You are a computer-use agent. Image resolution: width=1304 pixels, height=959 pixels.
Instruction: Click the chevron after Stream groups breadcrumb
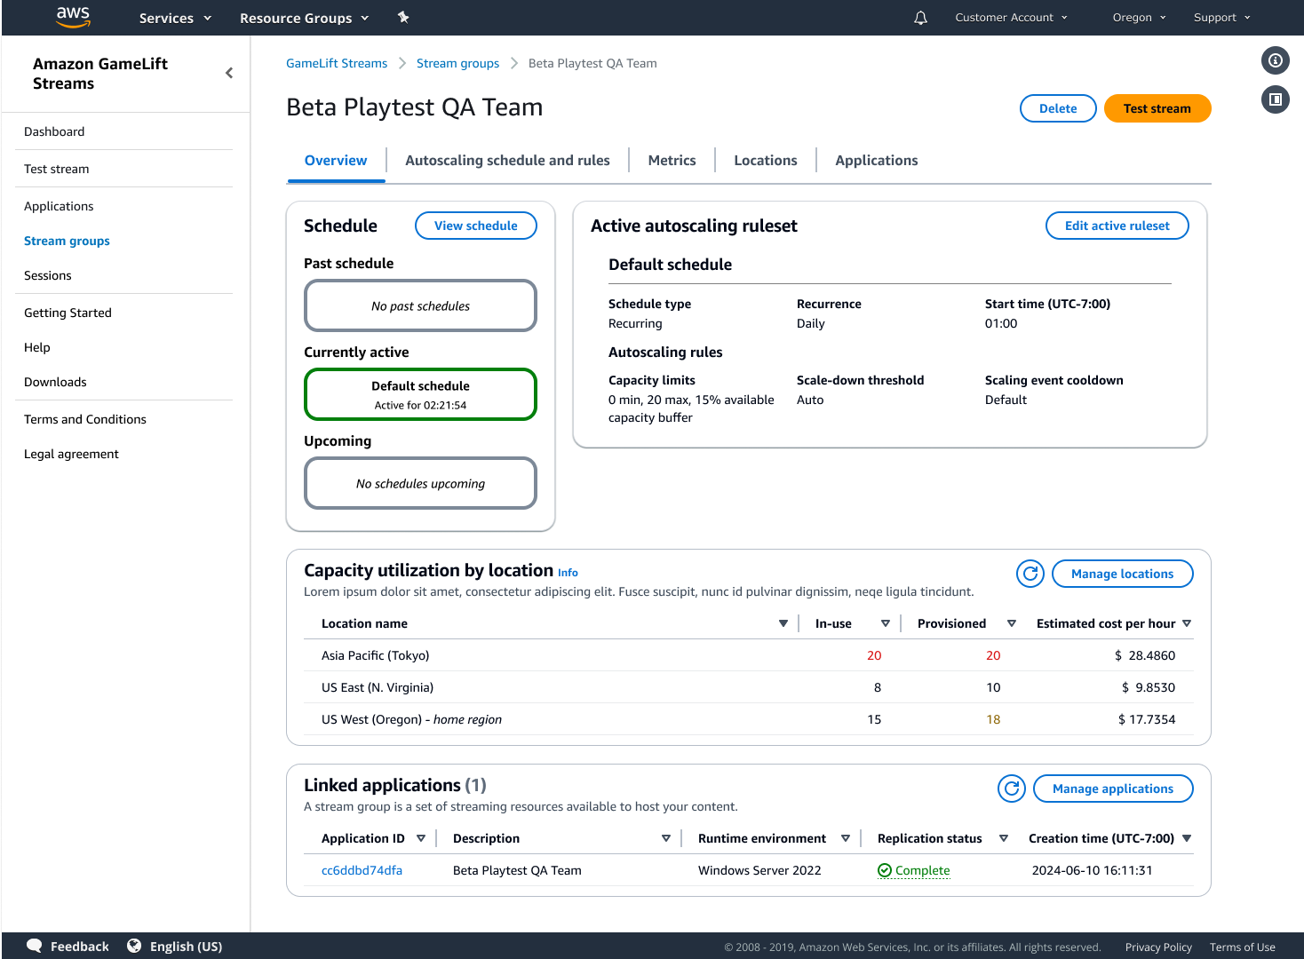(513, 63)
